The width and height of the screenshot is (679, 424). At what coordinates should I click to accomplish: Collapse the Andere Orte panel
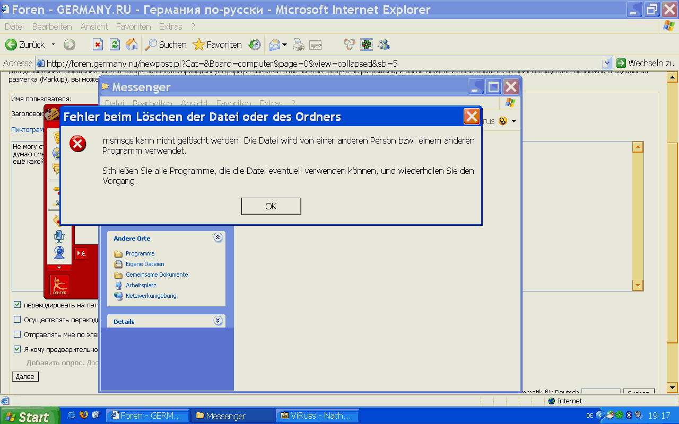click(x=218, y=237)
